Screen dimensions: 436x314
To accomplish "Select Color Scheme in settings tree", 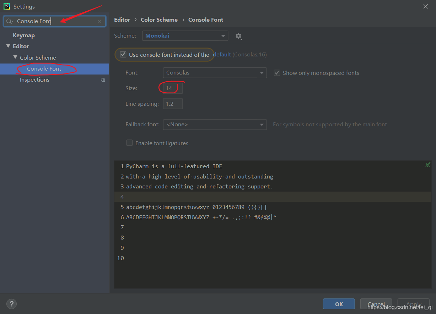I will tap(38, 57).
